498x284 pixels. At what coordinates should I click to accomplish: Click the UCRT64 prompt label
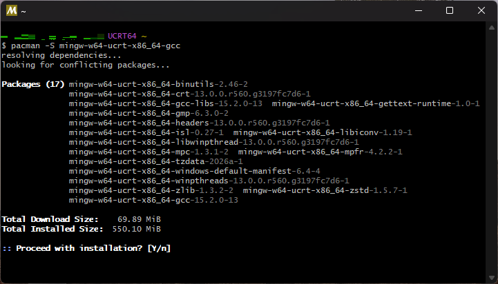coord(122,36)
